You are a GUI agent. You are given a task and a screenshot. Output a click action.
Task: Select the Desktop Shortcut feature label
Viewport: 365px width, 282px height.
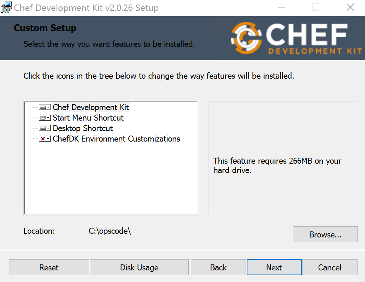(83, 128)
